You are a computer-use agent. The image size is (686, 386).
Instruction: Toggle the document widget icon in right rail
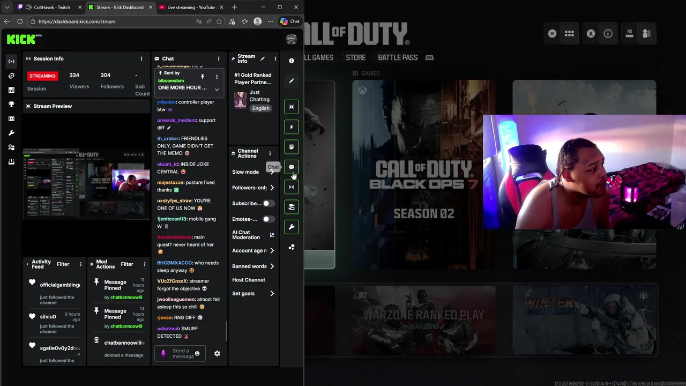292,147
